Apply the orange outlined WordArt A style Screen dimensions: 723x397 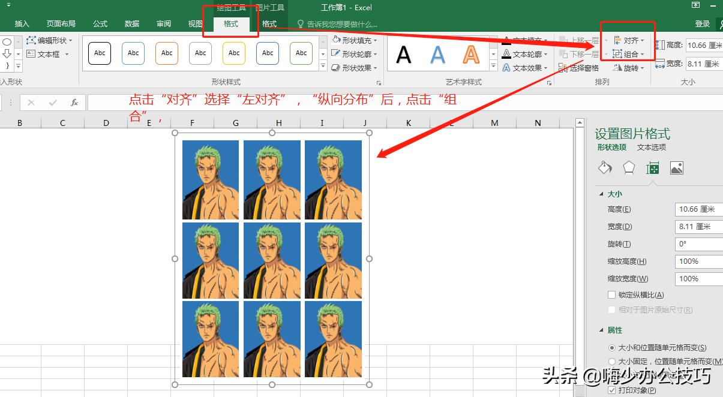(472, 55)
